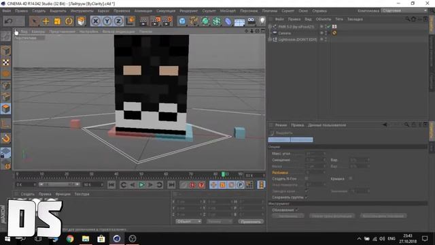Click the Применить apply button

(x=251, y=221)
